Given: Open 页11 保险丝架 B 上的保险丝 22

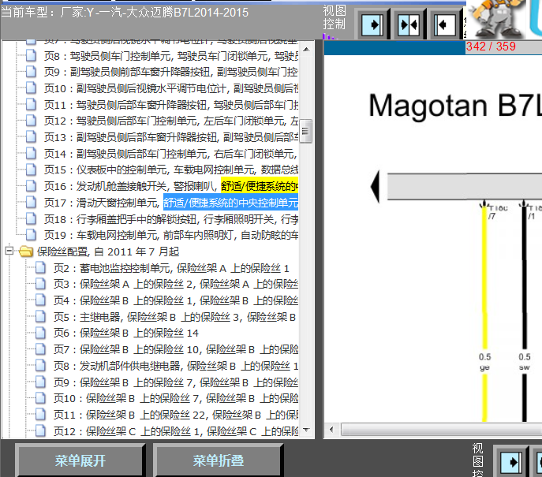Looking at the screenshot, I should click(x=176, y=415).
